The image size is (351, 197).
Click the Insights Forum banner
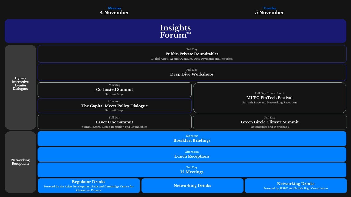coord(175,31)
